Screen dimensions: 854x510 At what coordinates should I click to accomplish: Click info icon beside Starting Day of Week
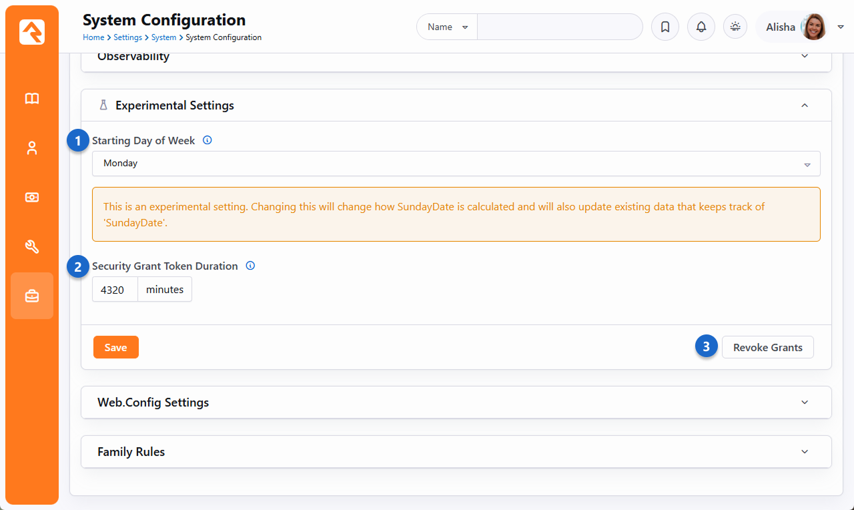pyautogui.click(x=207, y=140)
